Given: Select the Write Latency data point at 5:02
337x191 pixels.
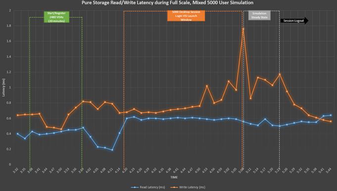Looking at the screenshot, I should click(229, 81).
